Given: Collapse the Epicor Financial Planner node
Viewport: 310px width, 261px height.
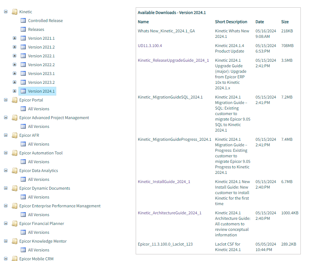Looking at the screenshot, I should (x=6, y=223).
